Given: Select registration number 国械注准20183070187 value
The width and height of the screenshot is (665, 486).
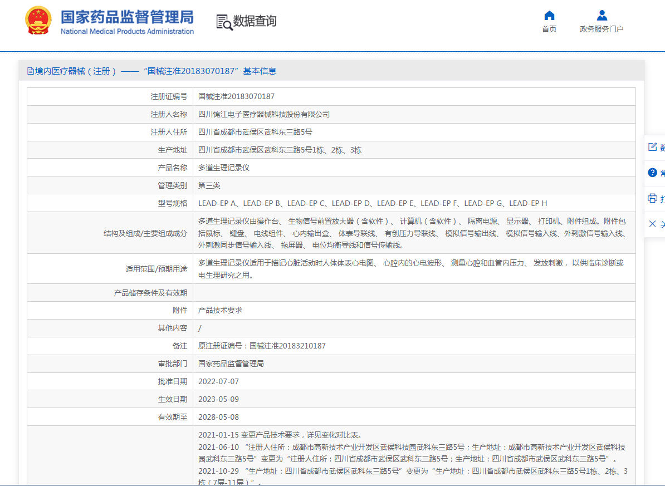Looking at the screenshot, I should 236,96.
